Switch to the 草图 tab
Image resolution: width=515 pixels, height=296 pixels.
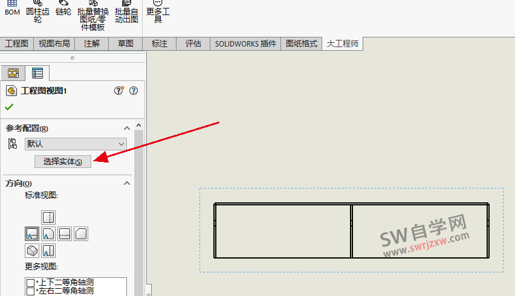point(126,43)
